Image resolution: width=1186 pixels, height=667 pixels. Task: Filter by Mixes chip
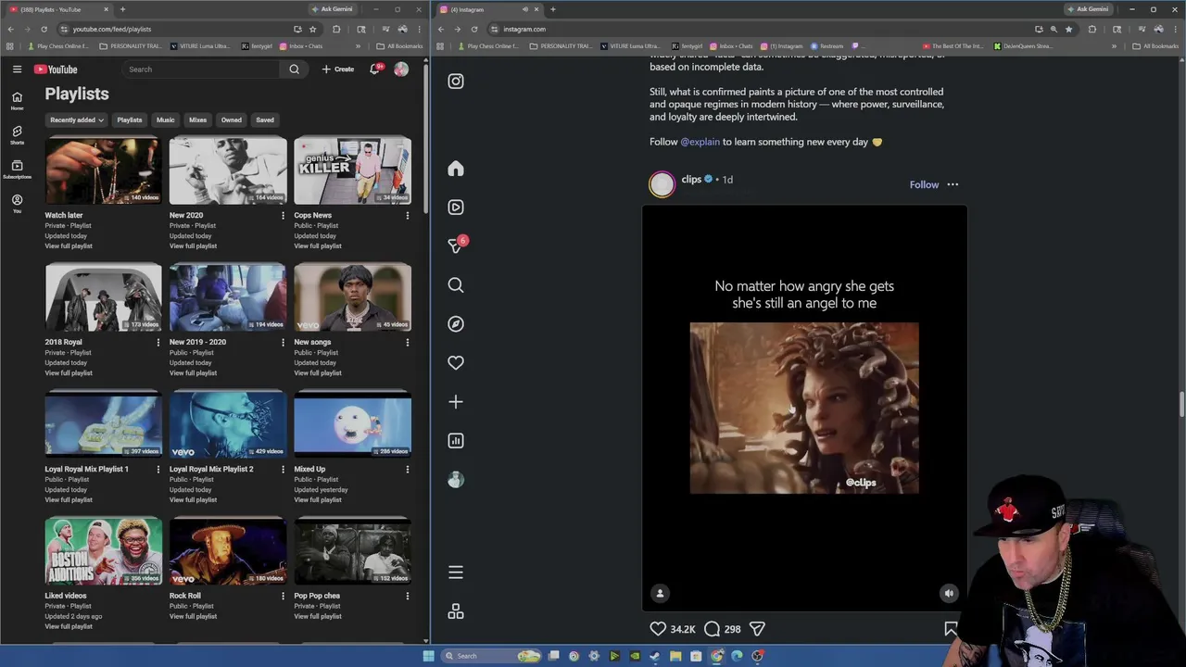click(x=197, y=120)
